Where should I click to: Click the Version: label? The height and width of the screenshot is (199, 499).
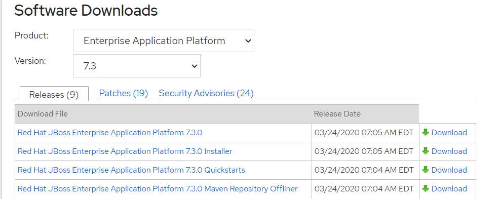[30, 61]
